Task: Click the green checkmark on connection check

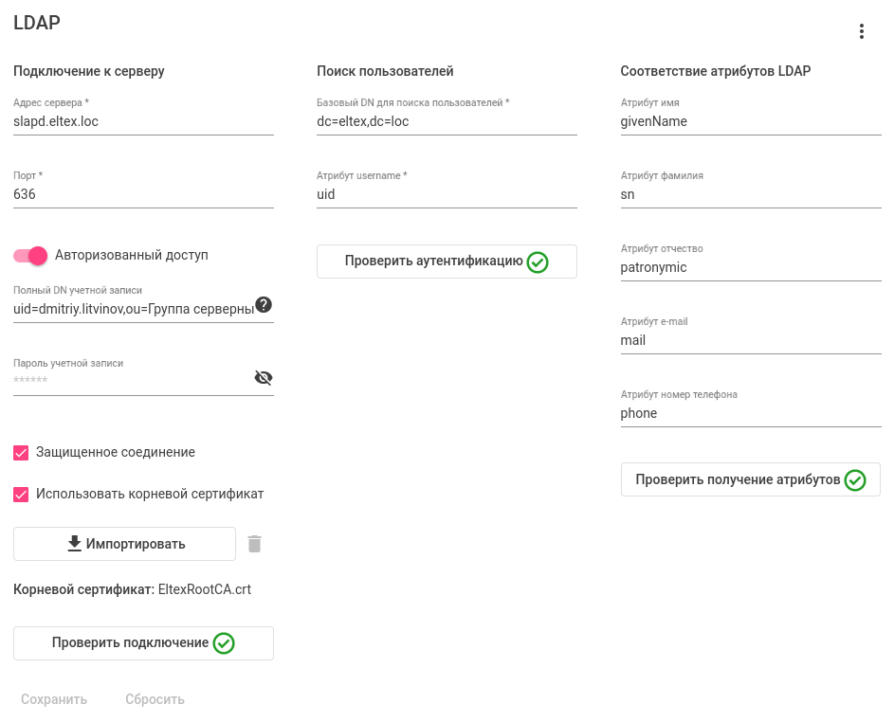Action: tap(224, 643)
